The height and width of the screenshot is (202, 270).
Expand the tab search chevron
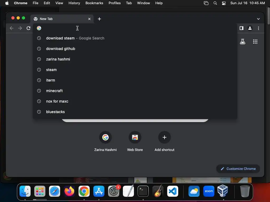coord(258,19)
